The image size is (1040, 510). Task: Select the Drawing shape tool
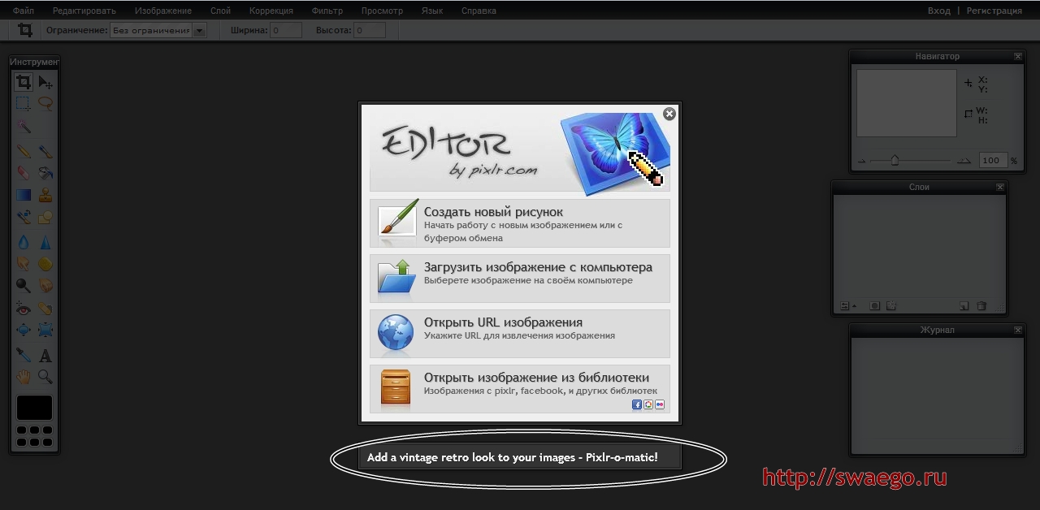[x=45, y=218]
